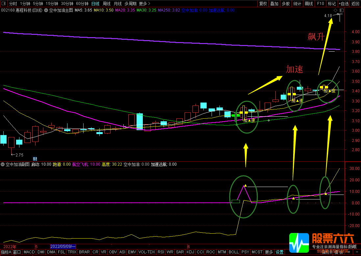Toggle the 多股 multi-stock view
Image resolution: width=361 pixels, height=256 pixels.
coord(285,4)
